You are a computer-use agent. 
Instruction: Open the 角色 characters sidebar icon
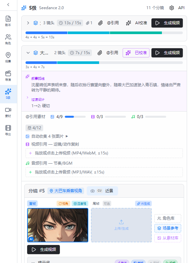8,39
